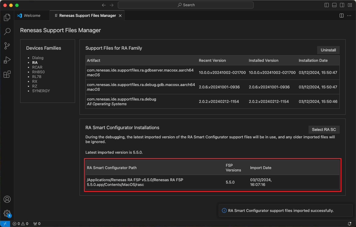This screenshot has width=356, height=227.
Task: Toggle secondary side bar layout icon
Action: (x=342, y=5)
